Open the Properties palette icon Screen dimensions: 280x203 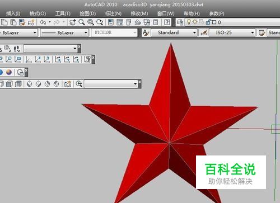pyautogui.click(x=111, y=22)
